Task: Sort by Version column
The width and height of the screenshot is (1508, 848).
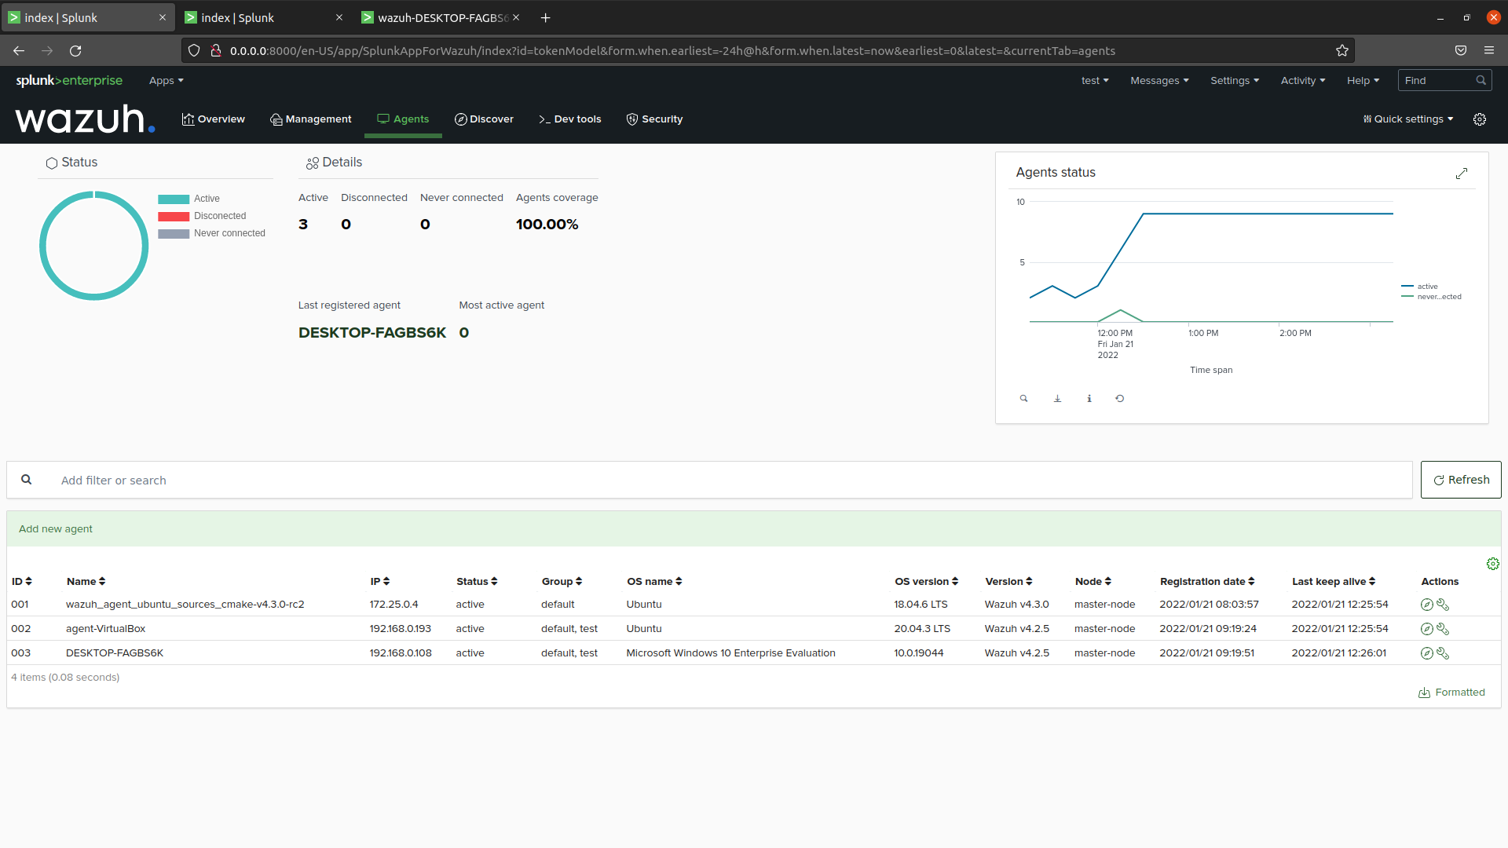Action: 1008,582
